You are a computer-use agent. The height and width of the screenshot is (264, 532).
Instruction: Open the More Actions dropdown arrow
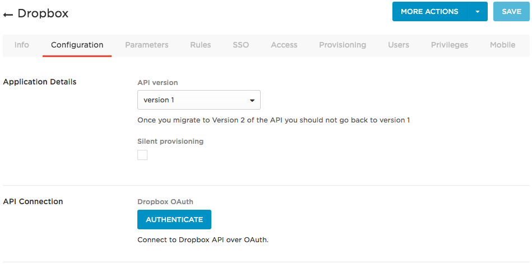478,12
